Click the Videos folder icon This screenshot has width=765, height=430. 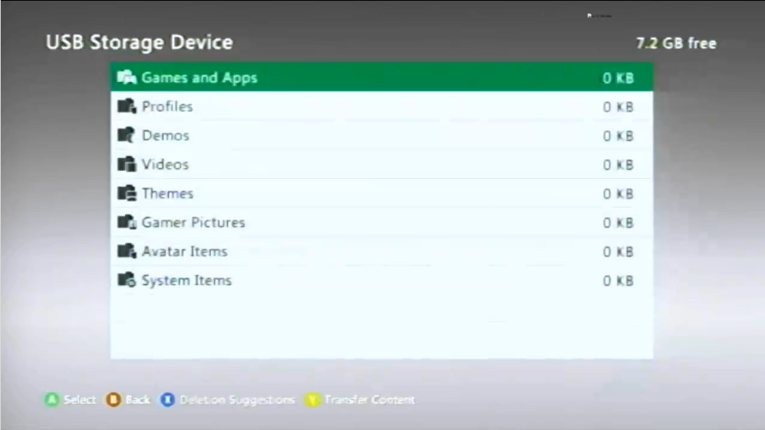click(x=127, y=164)
